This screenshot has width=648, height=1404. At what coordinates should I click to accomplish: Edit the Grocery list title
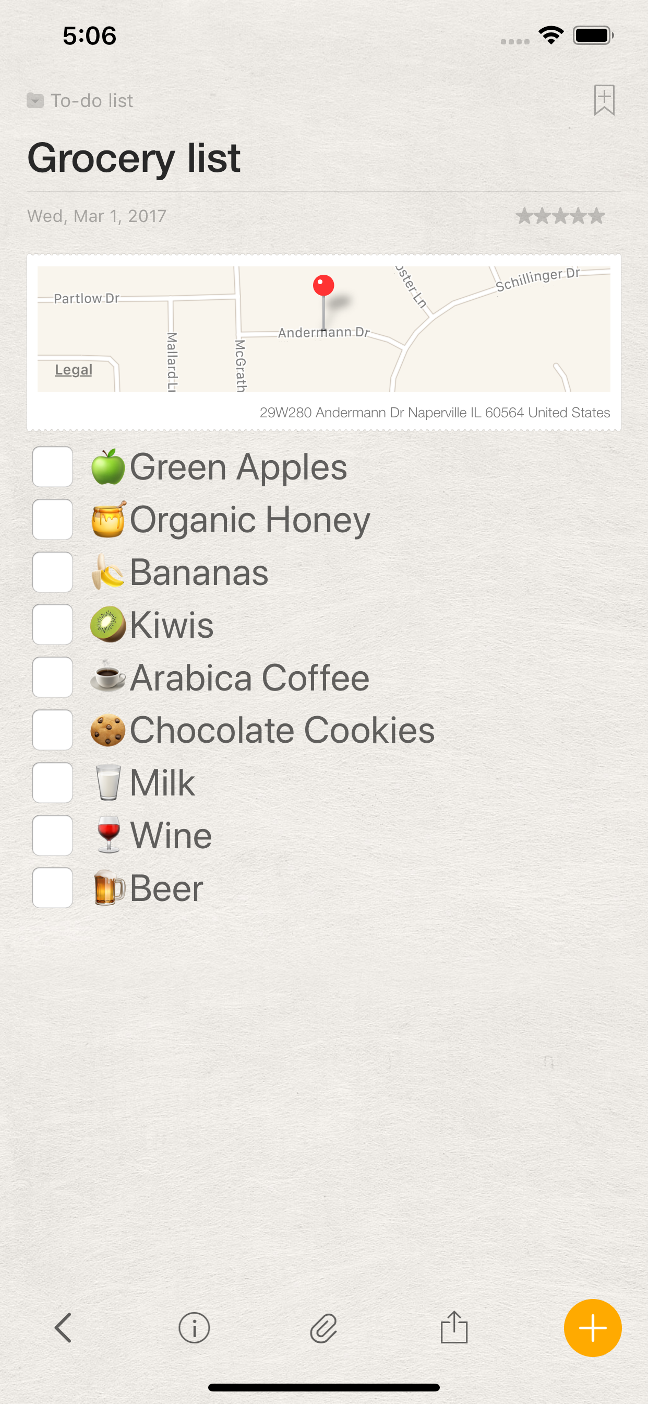134,158
